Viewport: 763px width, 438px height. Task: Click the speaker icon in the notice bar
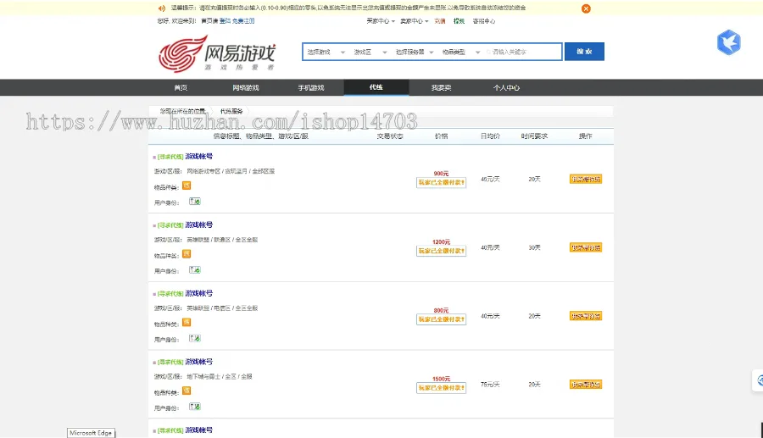[x=161, y=8]
